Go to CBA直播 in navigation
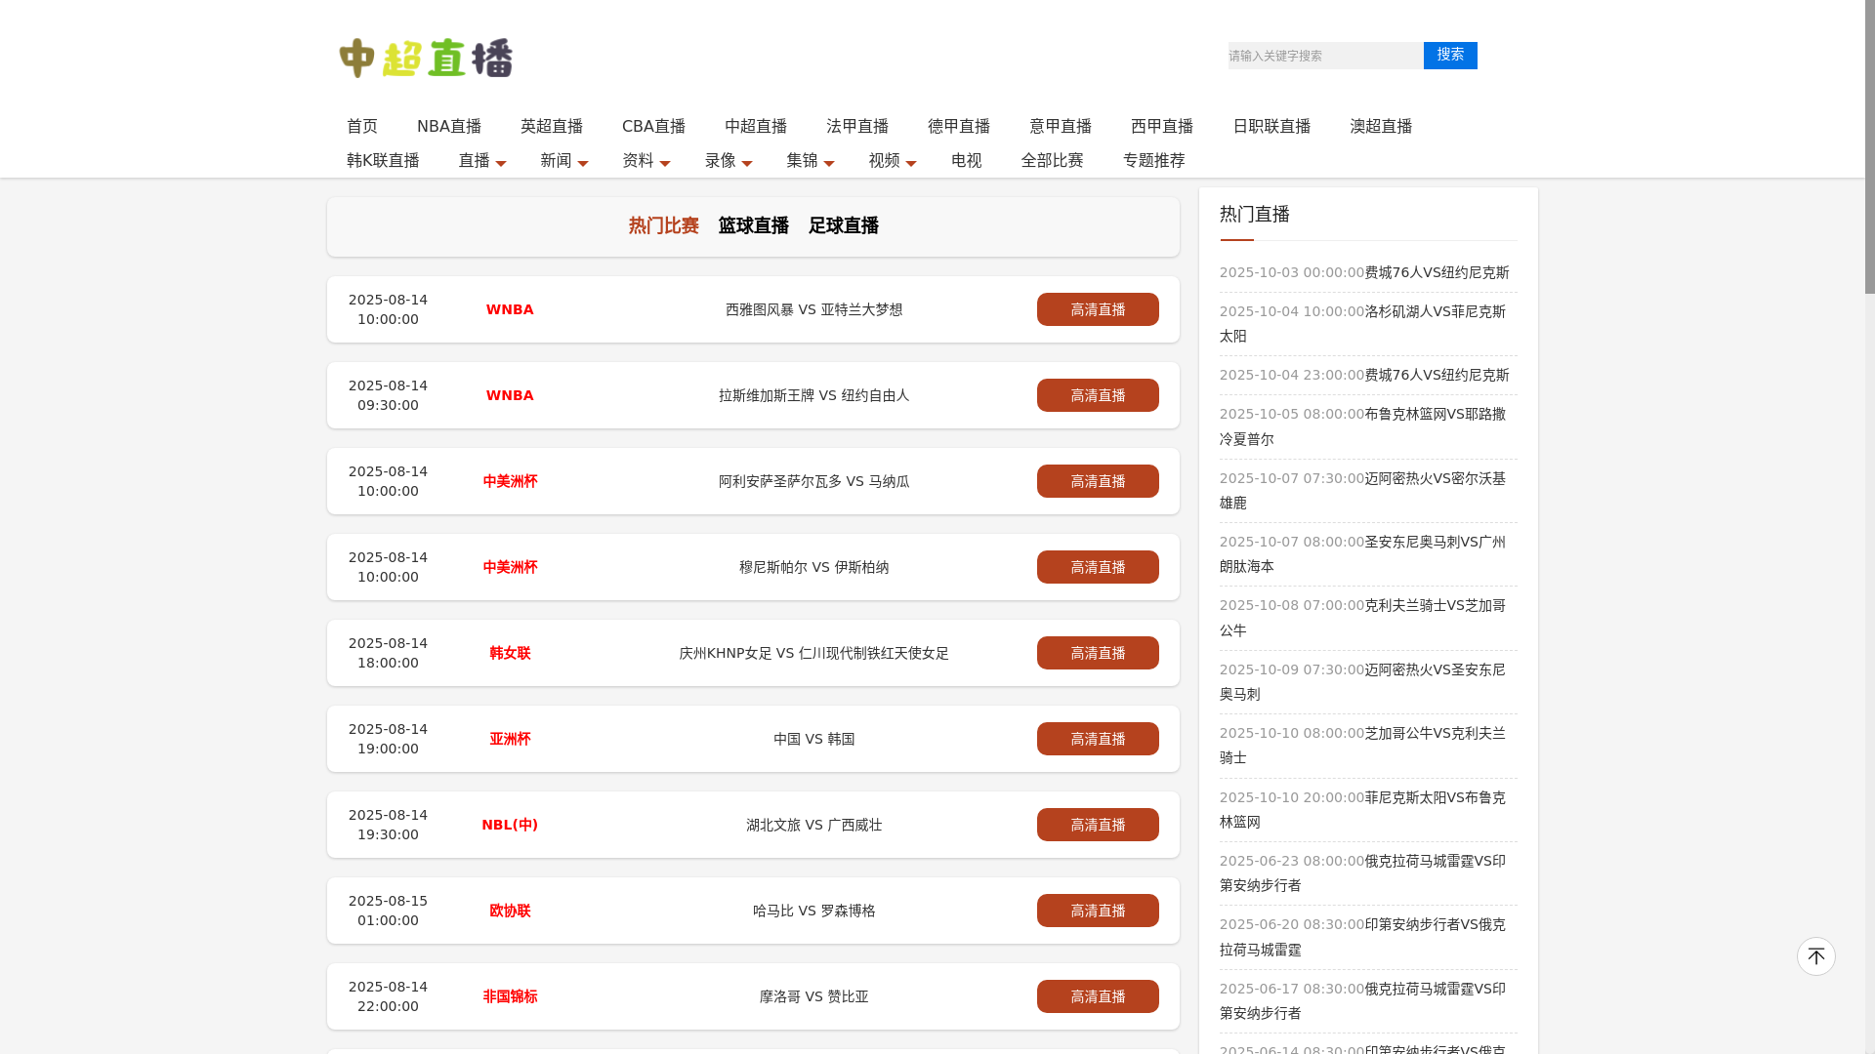Viewport: 1875px width, 1054px height. tap(653, 126)
